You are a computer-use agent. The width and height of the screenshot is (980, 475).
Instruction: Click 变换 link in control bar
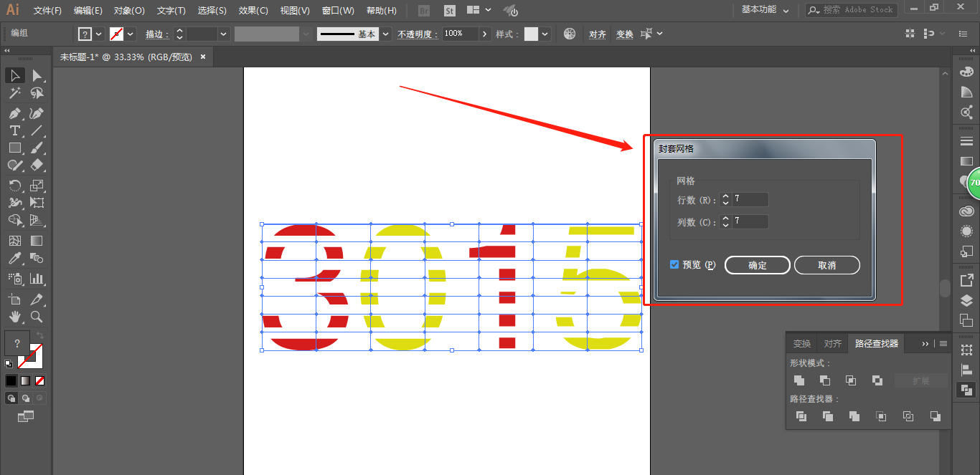(625, 34)
